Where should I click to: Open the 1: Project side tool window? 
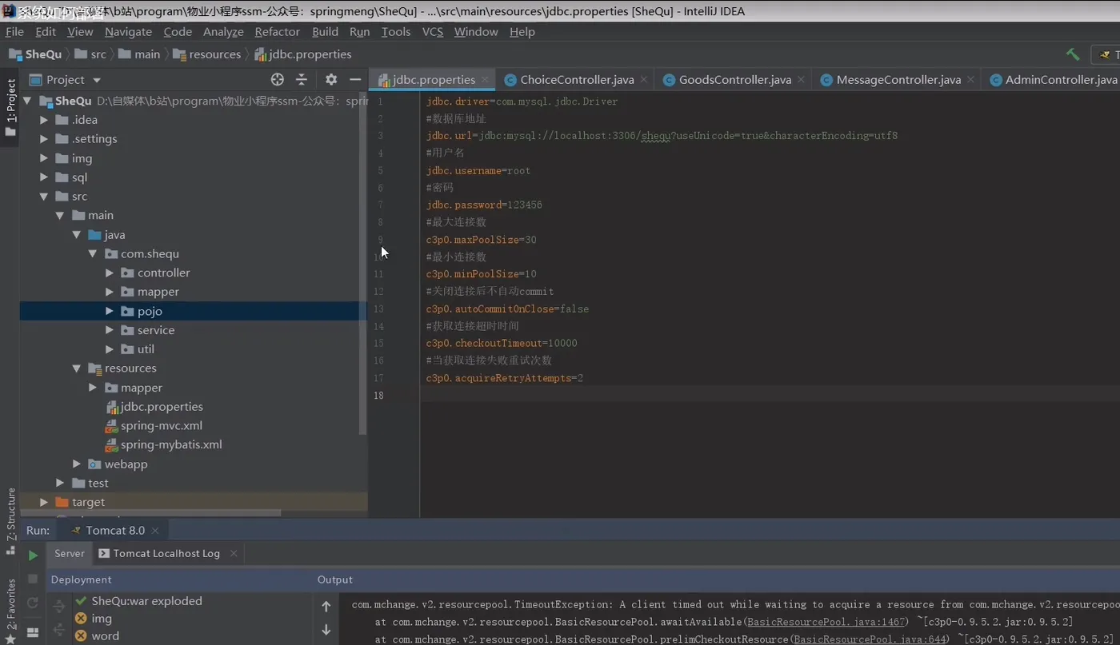pos(10,108)
